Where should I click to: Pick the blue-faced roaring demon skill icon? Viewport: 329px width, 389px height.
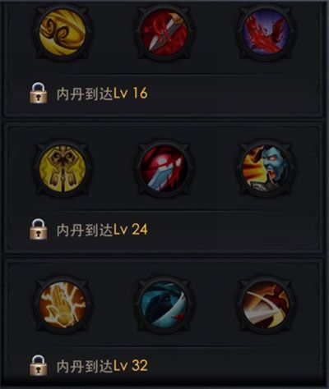(266, 168)
